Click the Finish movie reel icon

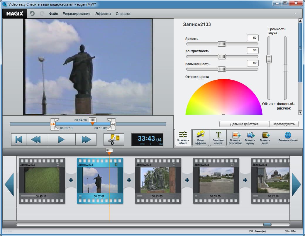point(288,137)
